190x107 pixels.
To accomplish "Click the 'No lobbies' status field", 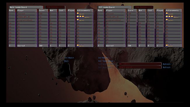I will pos(139,64).
